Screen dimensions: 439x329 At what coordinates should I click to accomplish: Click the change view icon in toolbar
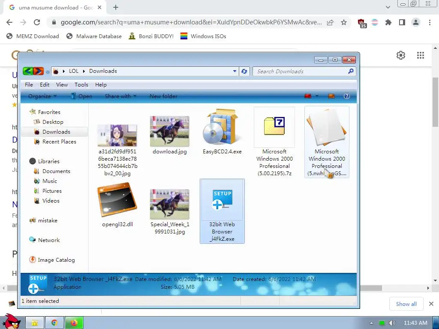[308, 96]
